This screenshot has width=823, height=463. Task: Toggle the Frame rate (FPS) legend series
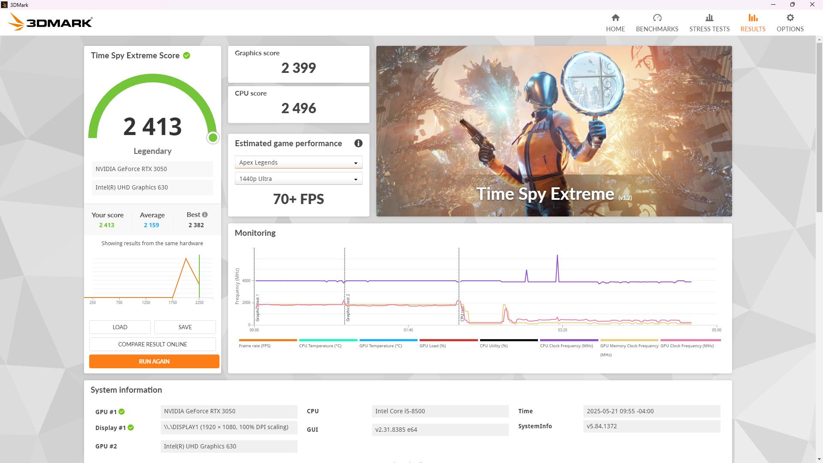click(255, 346)
